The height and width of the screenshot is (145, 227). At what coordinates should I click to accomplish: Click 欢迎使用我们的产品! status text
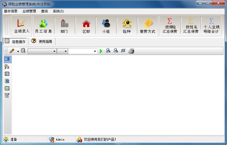pos(100,139)
